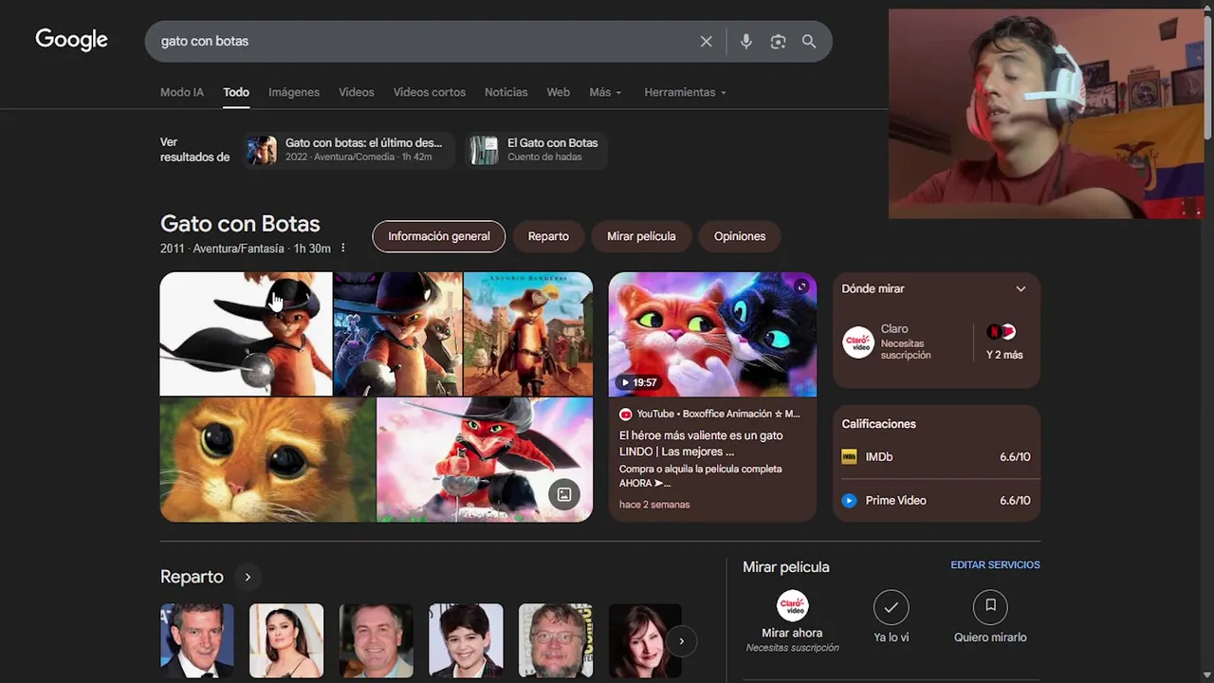Select the Información general chip
1214x683 pixels.
coord(438,236)
